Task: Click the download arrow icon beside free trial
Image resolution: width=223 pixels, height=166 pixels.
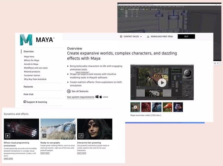Action: 148,36
